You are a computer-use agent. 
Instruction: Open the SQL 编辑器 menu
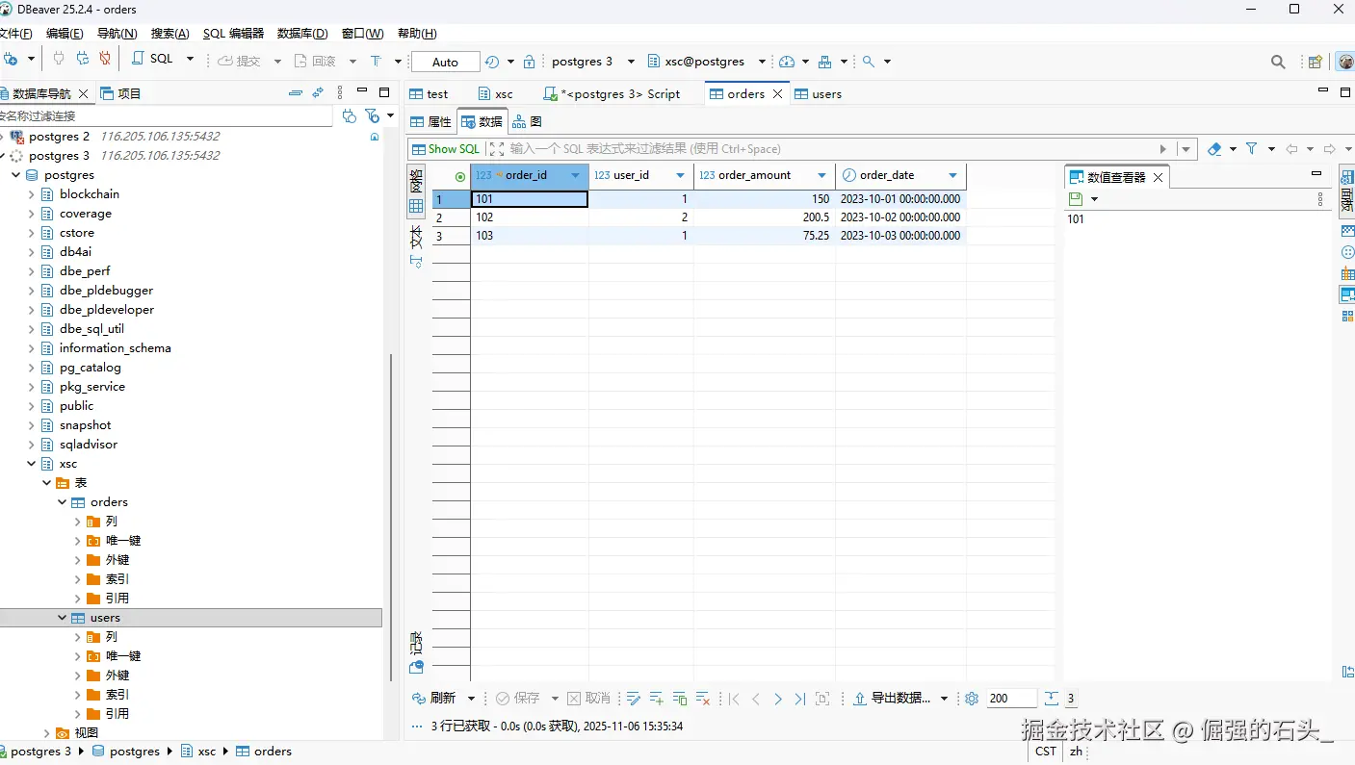pyautogui.click(x=232, y=34)
